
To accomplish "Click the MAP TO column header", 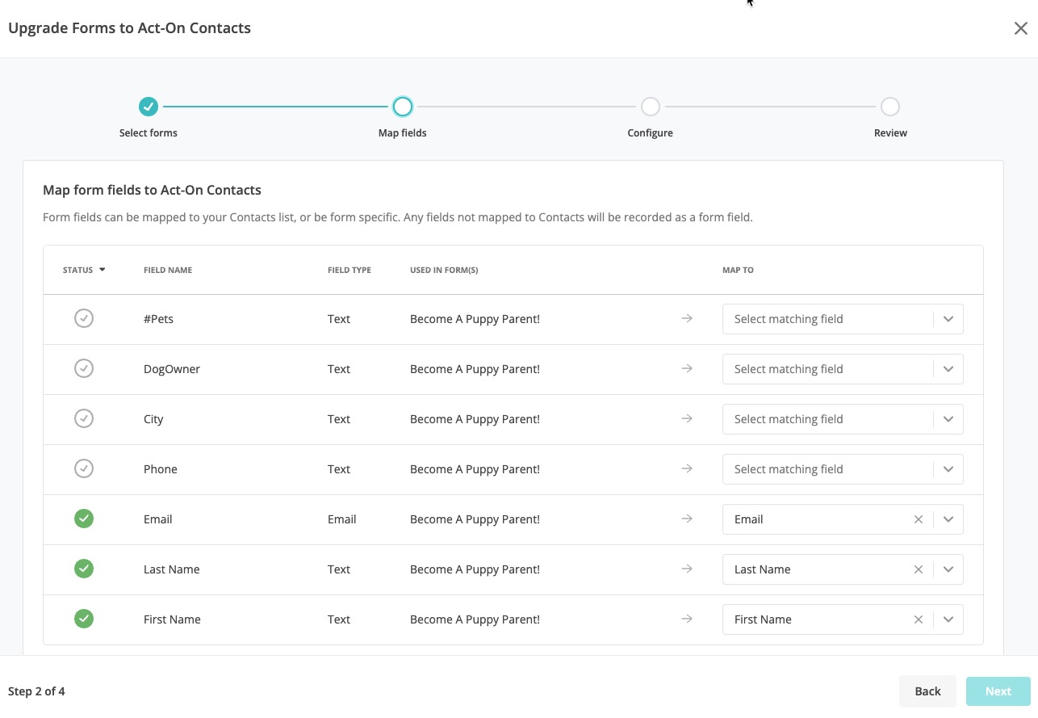I will tap(738, 270).
